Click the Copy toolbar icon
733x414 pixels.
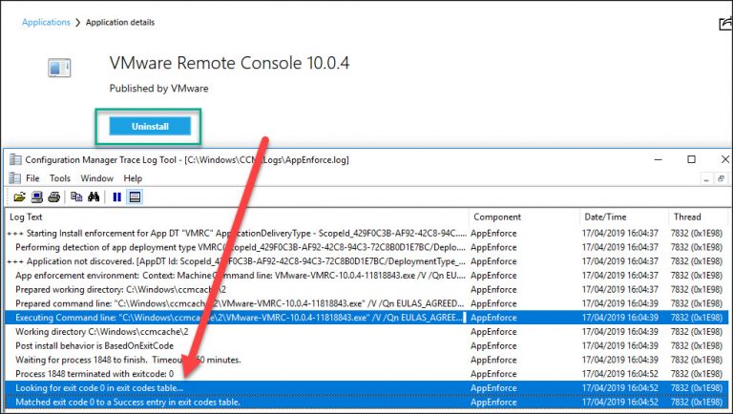click(76, 197)
